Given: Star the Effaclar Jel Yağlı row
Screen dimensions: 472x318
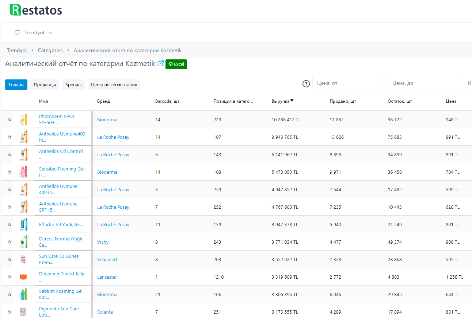Looking at the screenshot, I should 9,224.
